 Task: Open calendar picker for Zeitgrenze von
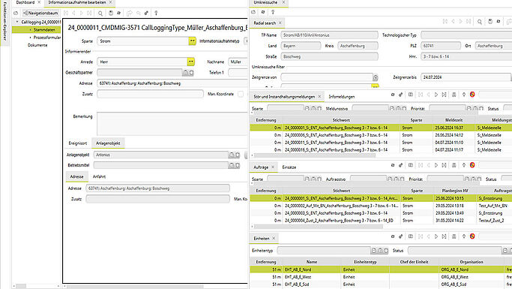coord(375,77)
